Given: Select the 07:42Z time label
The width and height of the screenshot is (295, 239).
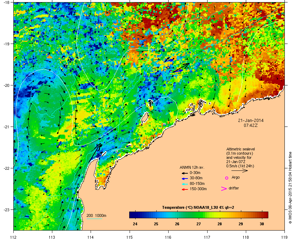Looking at the screenshot, I should coord(251,125).
